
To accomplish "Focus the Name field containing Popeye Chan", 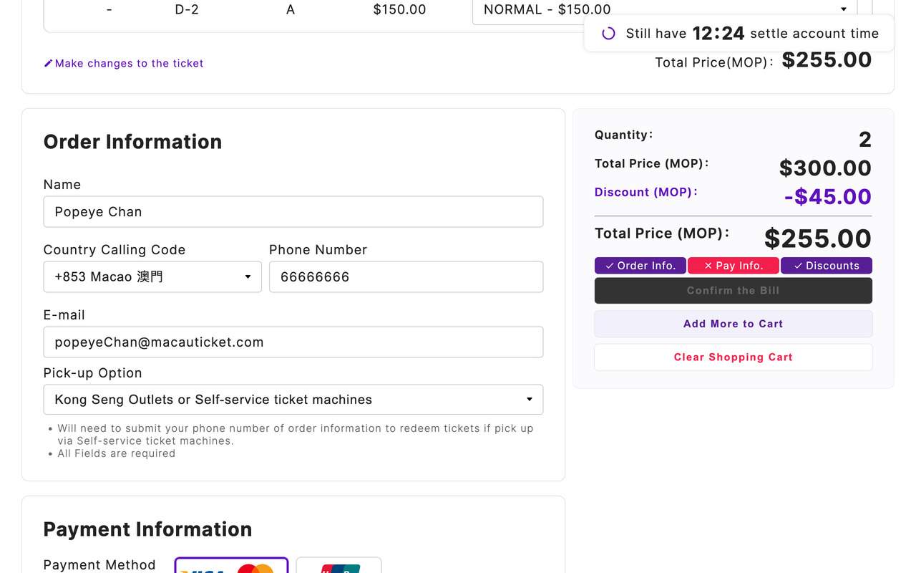I will [293, 212].
